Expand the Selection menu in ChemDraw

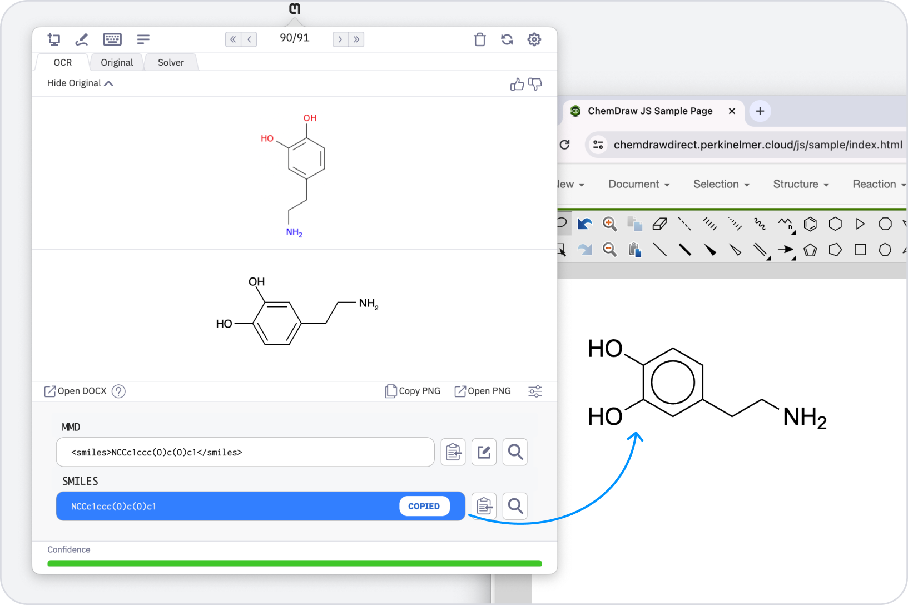pyautogui.click(x=721, y=184)
